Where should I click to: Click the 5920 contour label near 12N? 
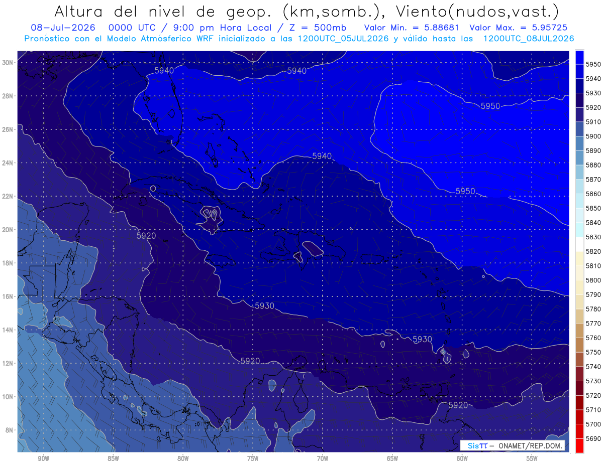[x=250, y=361]
